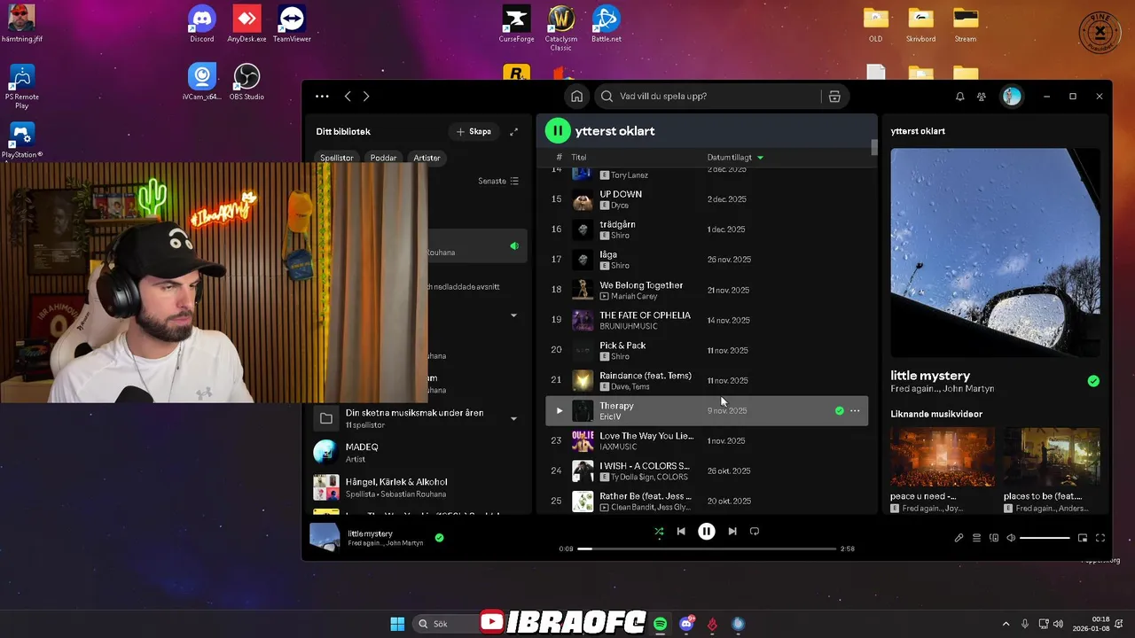Click the '#' column header
Image resolution: width=1135 pixels, height=638 pixels.
[x=559, y=157]
